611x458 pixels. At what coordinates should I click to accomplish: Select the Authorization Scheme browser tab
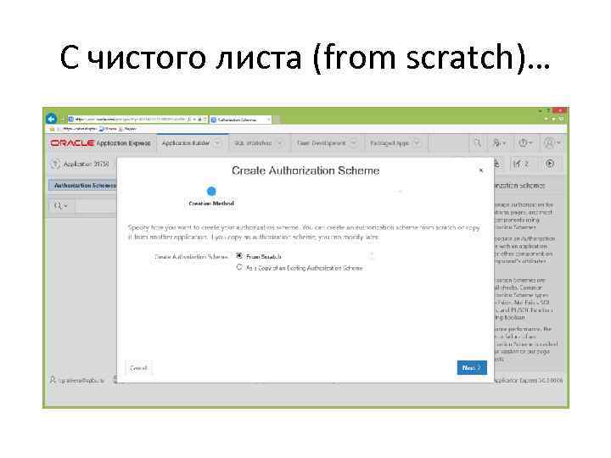point(240,120)
